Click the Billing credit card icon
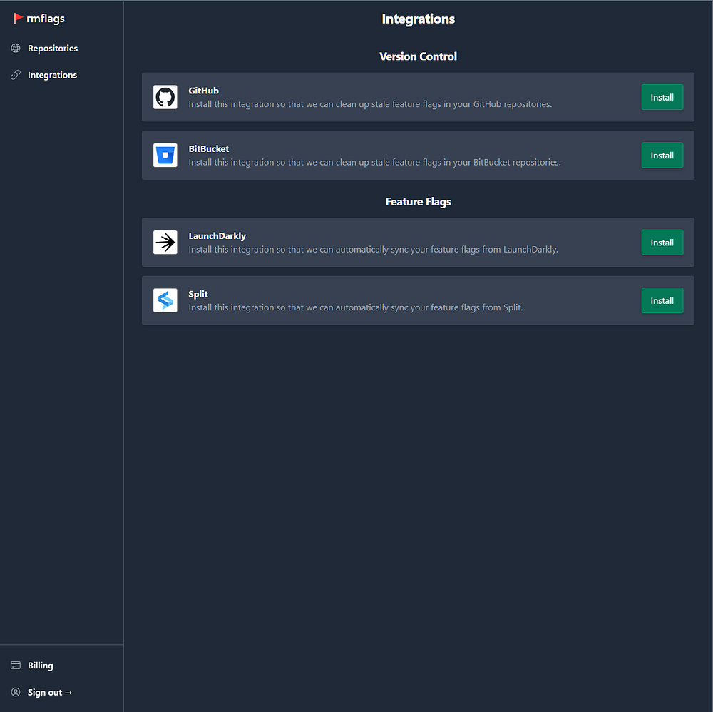 point(16,666)
